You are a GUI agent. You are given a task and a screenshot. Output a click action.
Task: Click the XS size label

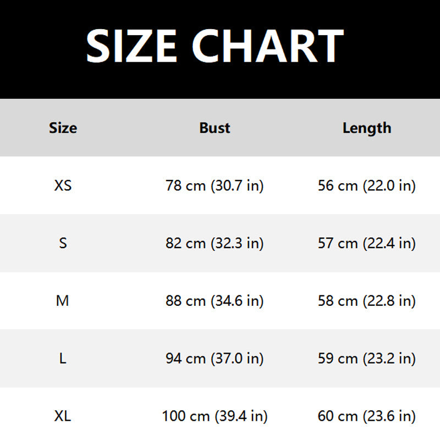[x=63, y=186]
